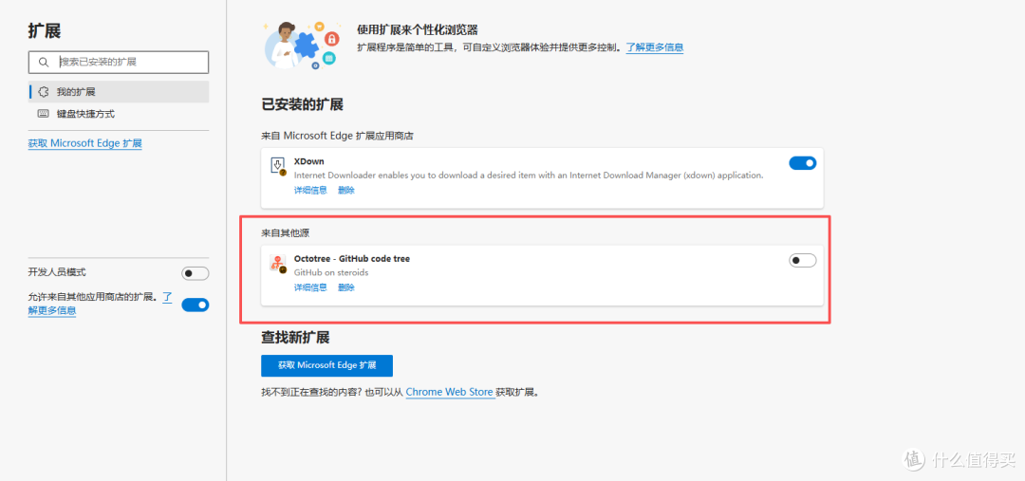Click the XDown Internet Downloader description text

point(529,176)
